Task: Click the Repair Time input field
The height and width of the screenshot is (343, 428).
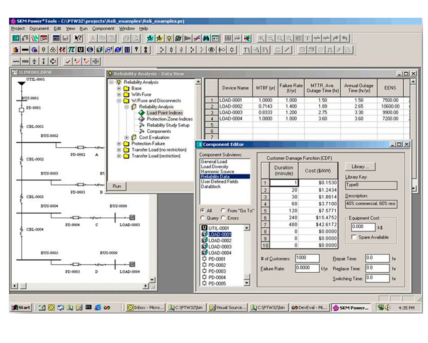Action: [377, 258]
